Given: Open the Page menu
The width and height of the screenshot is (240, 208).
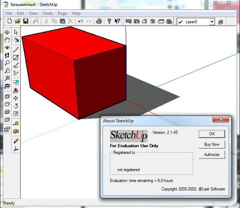Looking at the screenshot, I should coord(62,13).
